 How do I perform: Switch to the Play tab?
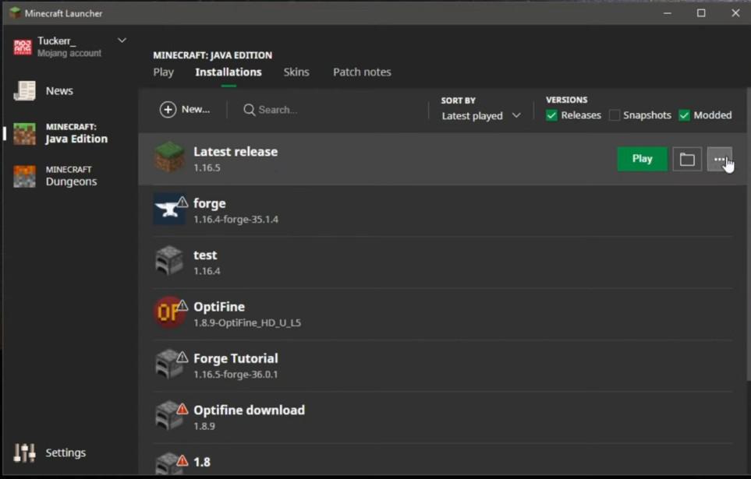click(x=163, y=72)
